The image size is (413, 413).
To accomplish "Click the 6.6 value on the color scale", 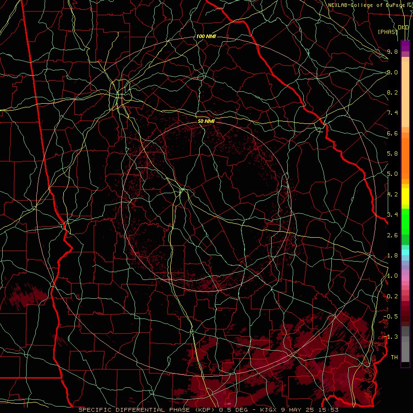I will 392,133.
